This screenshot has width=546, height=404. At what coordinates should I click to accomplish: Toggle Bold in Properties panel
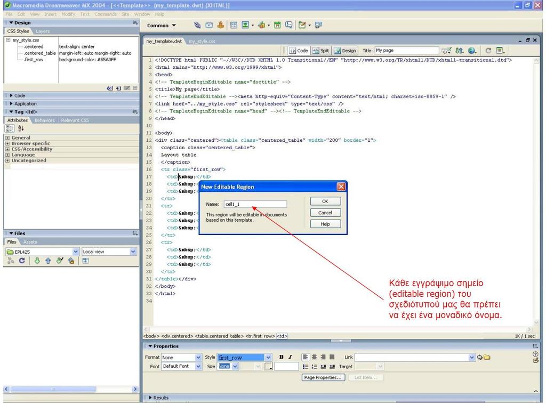pyautogui.click(x=282, y=357)
